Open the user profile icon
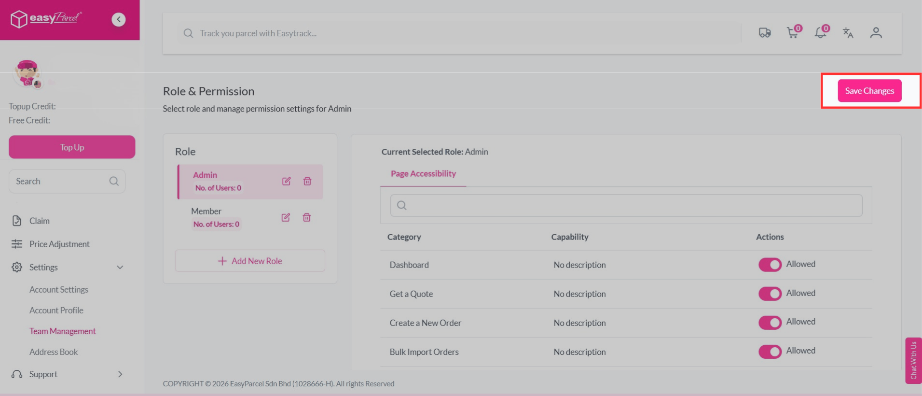Viewport: 922px width, 396px height. point(876,33)
